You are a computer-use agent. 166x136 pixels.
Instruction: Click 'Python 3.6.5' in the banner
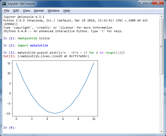tap(14, 20)
